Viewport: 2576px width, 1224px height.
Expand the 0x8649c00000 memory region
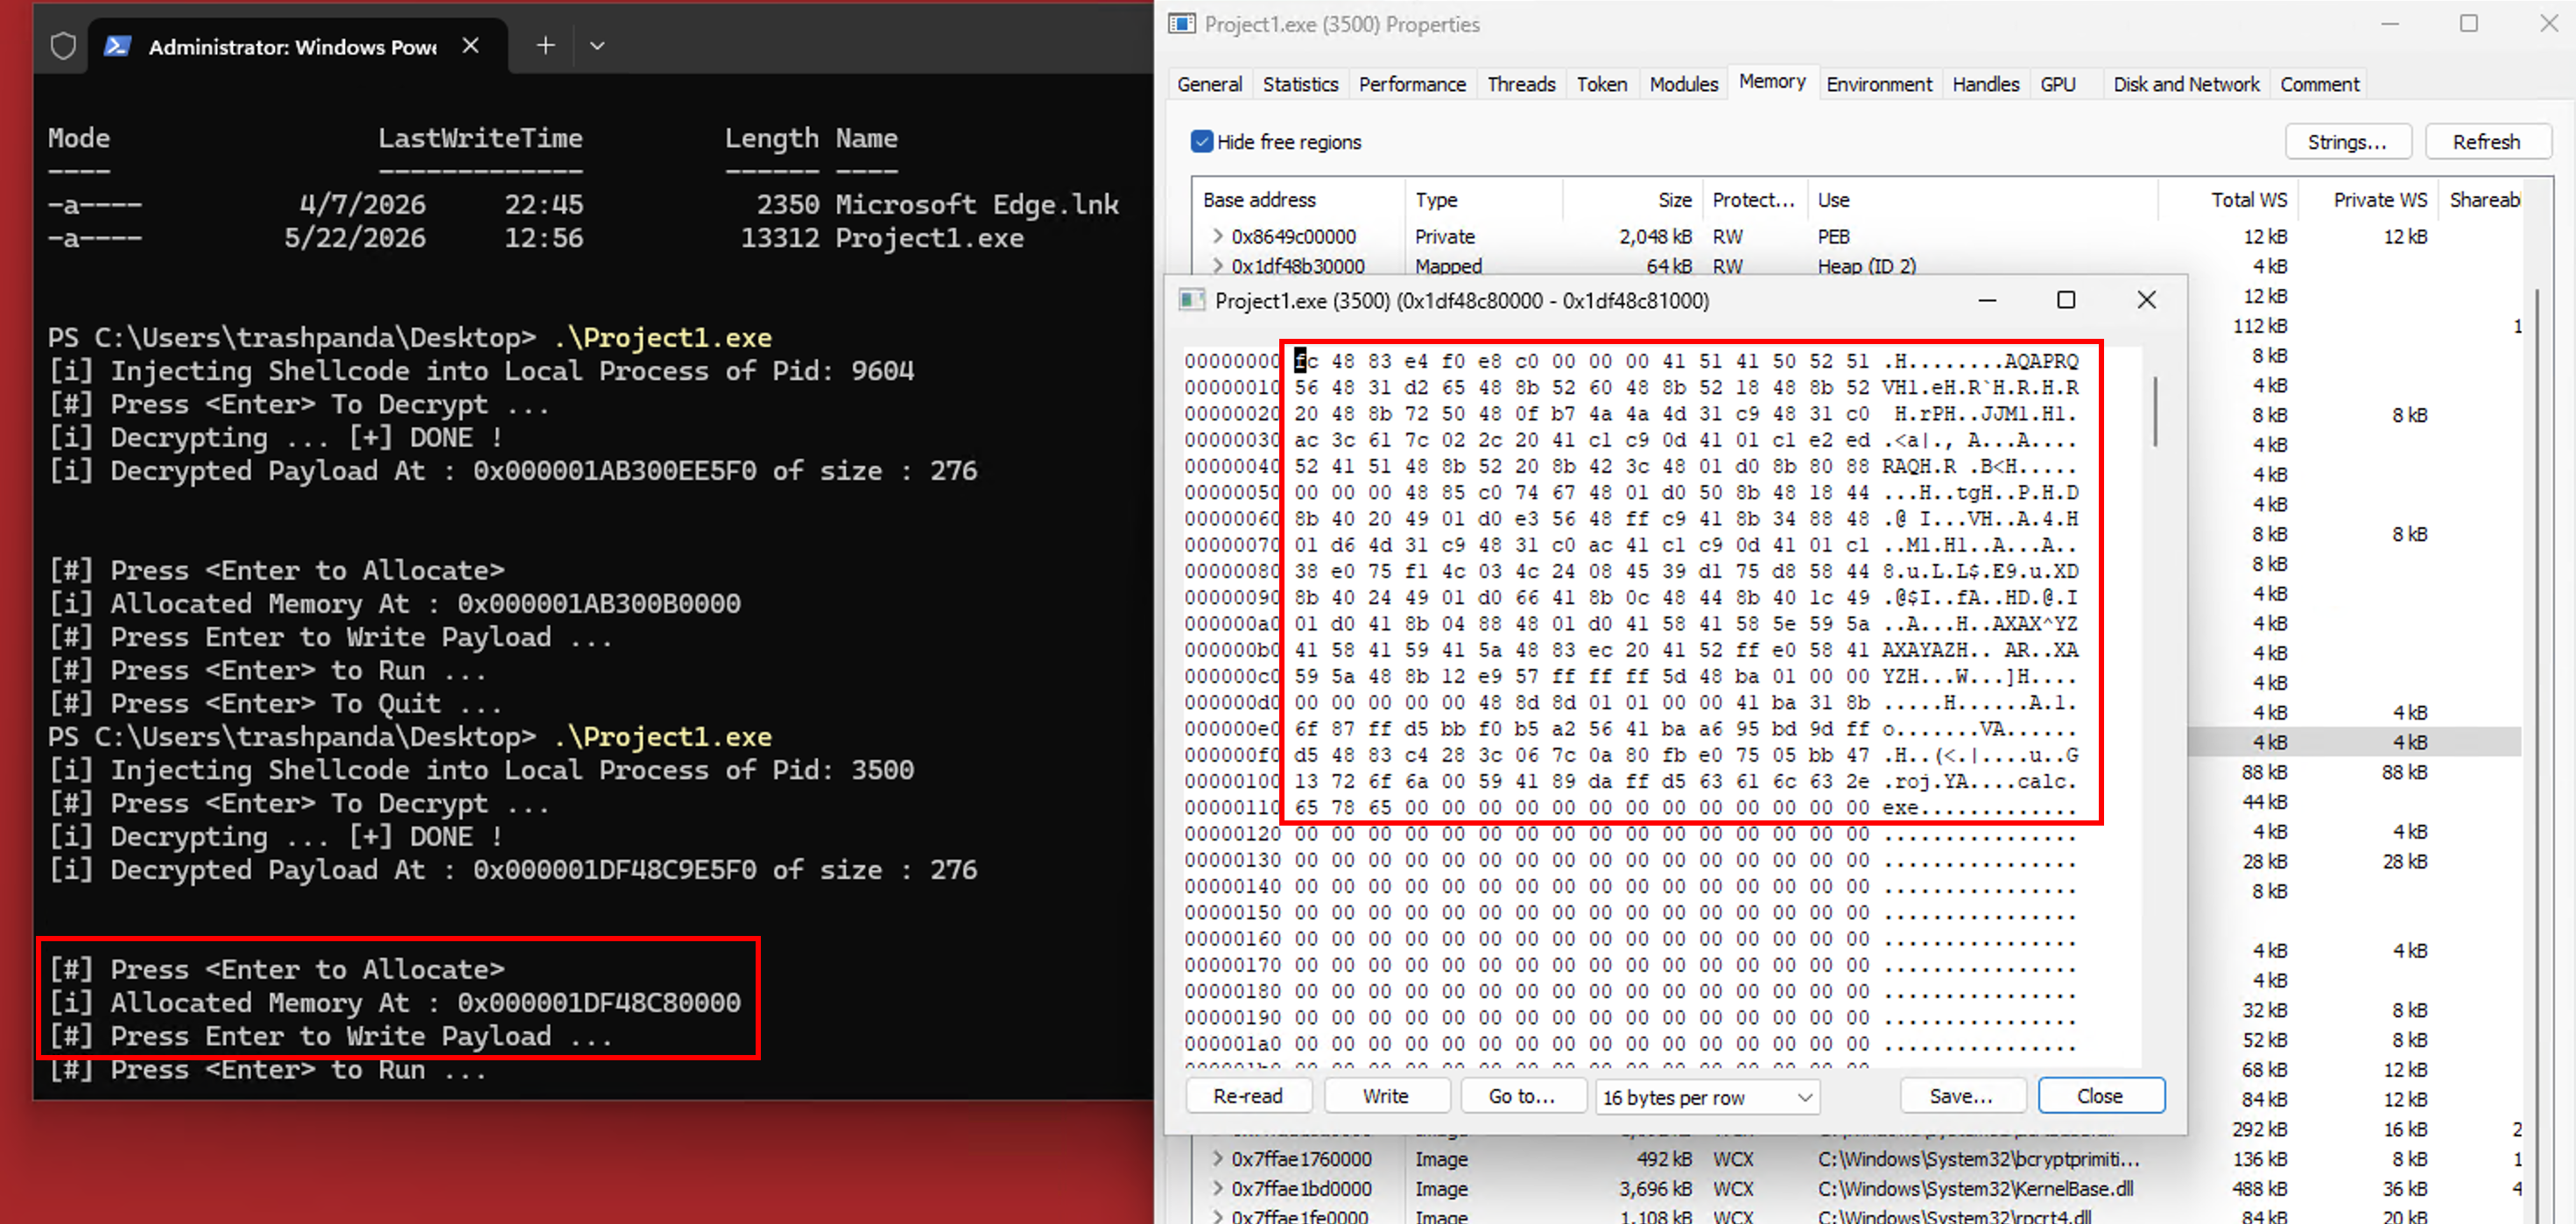[1217, 236]
